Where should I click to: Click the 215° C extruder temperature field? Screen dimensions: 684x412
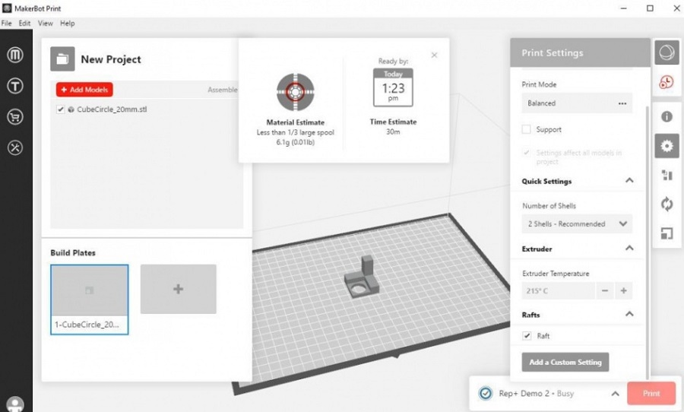[558, 290]
